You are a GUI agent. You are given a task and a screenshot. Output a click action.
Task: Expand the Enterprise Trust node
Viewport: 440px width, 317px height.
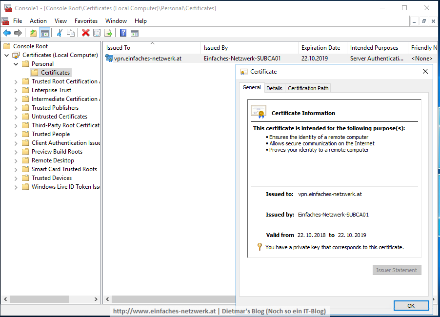16,91
